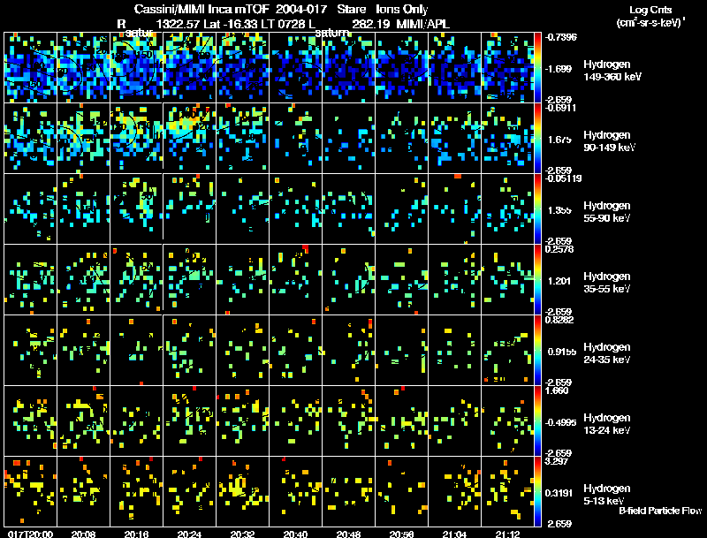Image resolution: width=707 pixels, height=538 pixels.
Task: Click the 0.2578 color scale value
Action: 559,249
